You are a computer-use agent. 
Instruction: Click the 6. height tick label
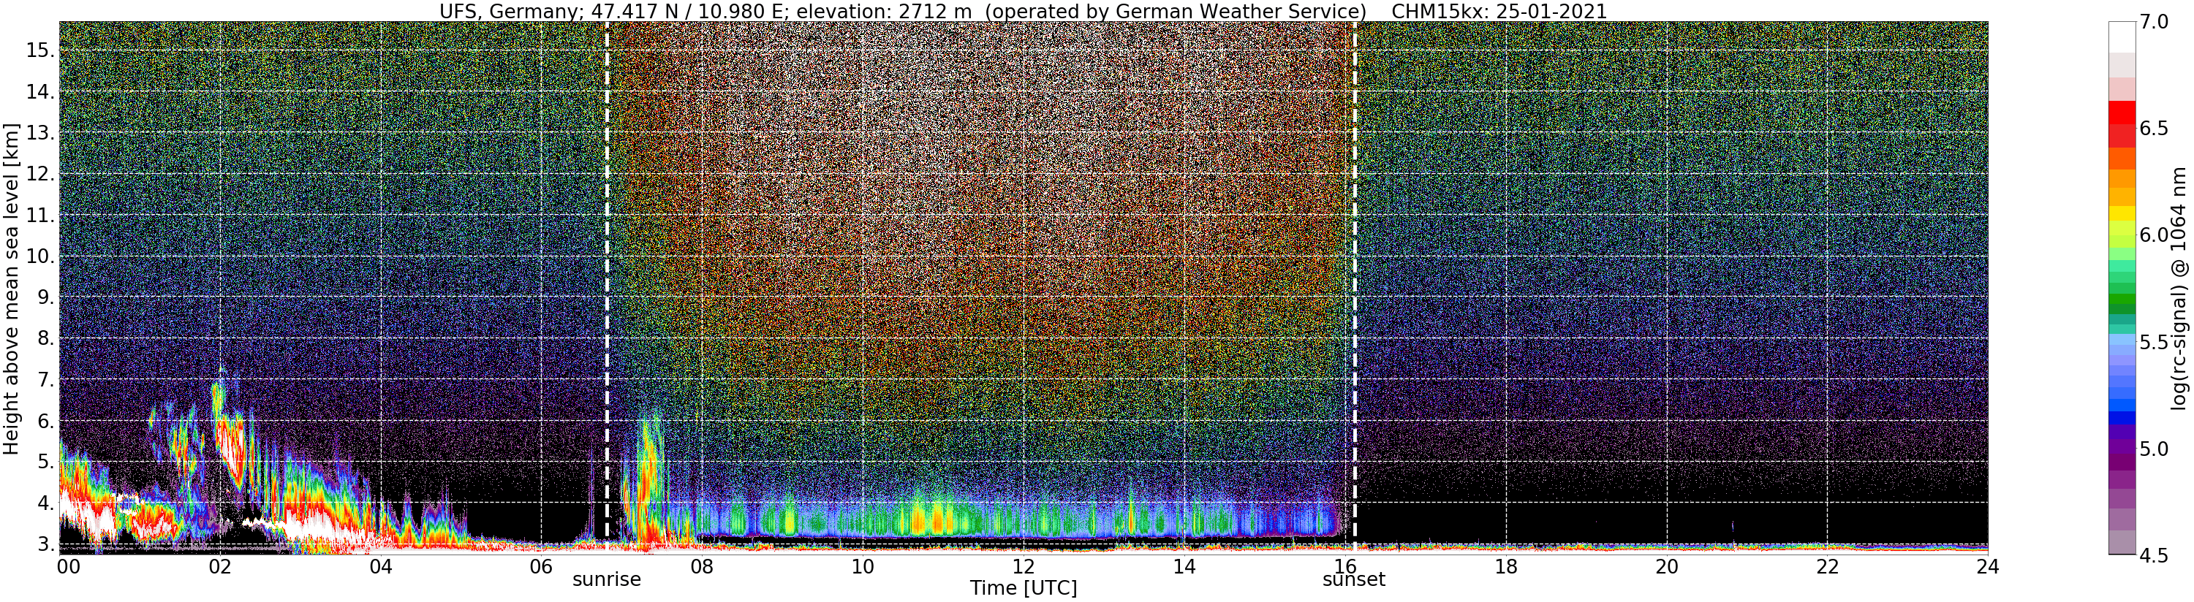pyautogui.click(x=45, y=421)
